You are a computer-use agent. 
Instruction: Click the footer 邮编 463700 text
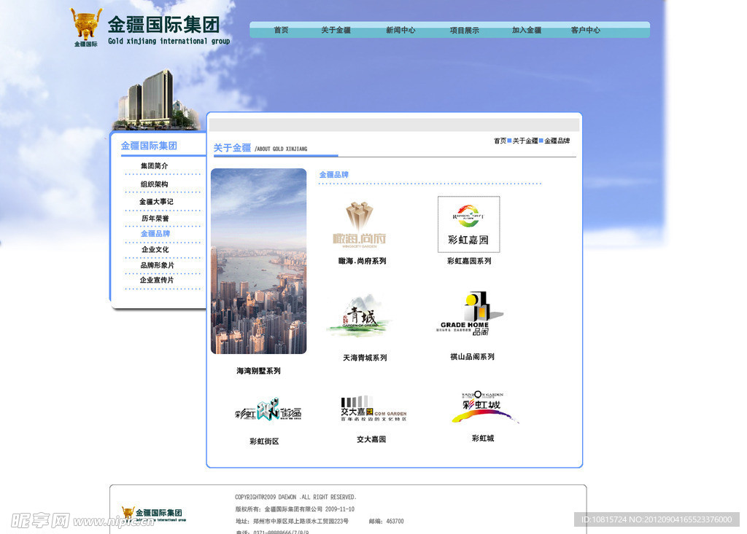click(387, 522)
